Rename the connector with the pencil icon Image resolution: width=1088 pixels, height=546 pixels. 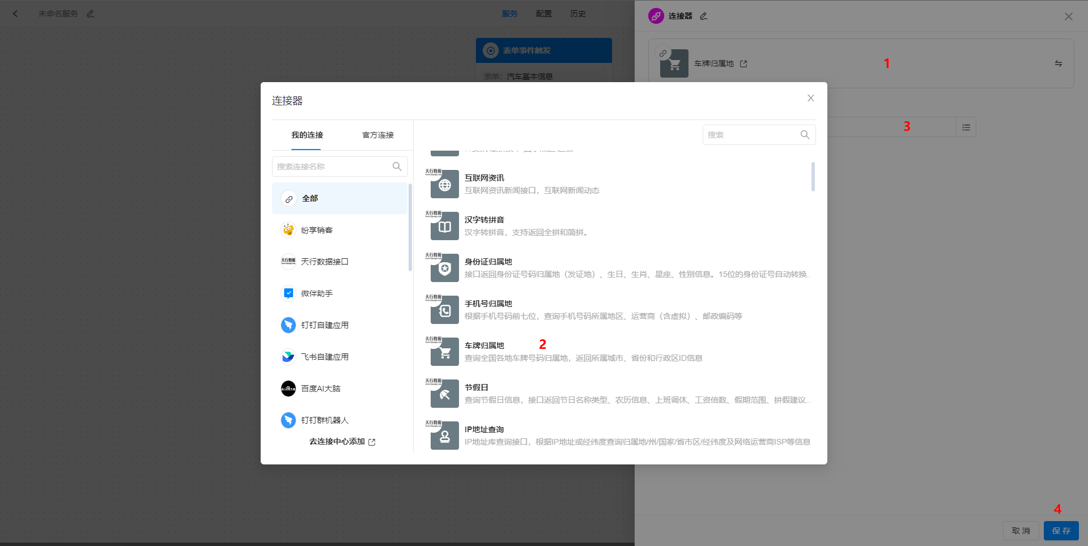(x=703, y=16)
